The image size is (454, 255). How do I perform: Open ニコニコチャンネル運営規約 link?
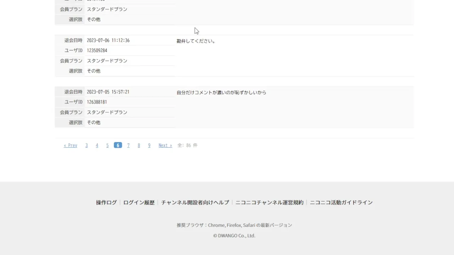pyautogui.click(x=270, y=203)
